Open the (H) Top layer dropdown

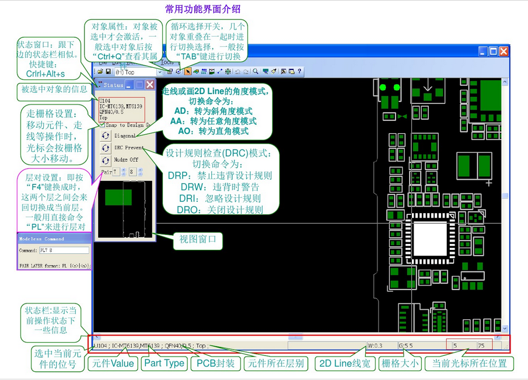pyautogui.click(x=160, y=71)
